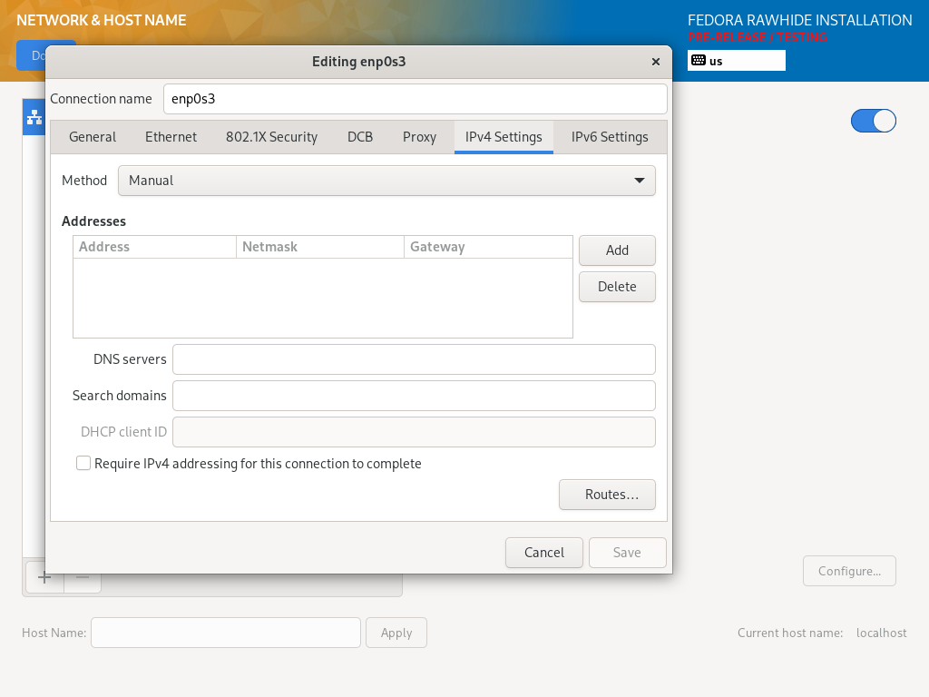
Task: Click the Add address button
Action: pos(617,250)
